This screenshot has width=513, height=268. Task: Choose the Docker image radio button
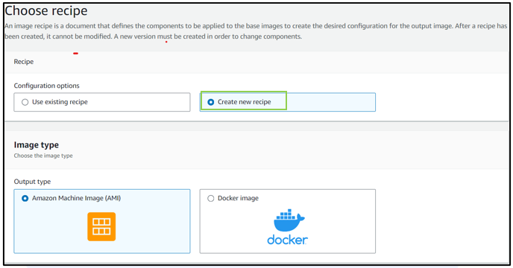click(x=211, y=198)
